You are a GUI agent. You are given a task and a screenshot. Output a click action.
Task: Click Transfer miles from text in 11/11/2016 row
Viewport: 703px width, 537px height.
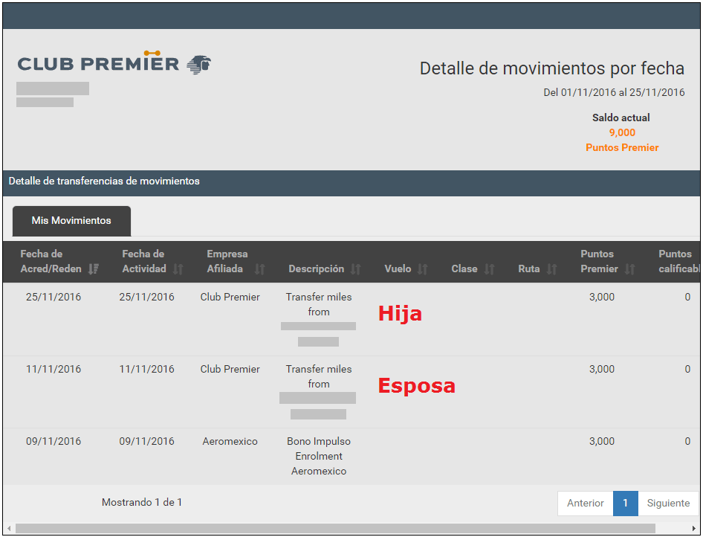(319, 376)
